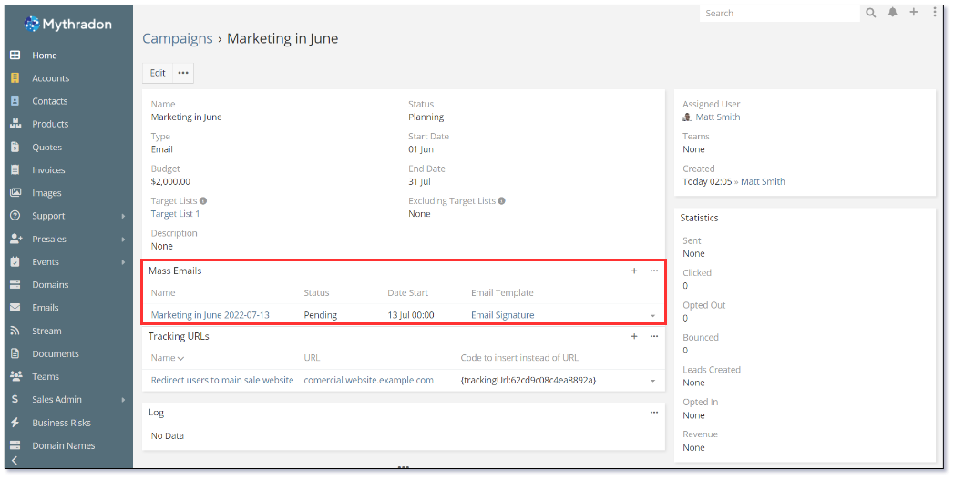Open Contacts menu item

pyautogui.click(x=50, y=101)
